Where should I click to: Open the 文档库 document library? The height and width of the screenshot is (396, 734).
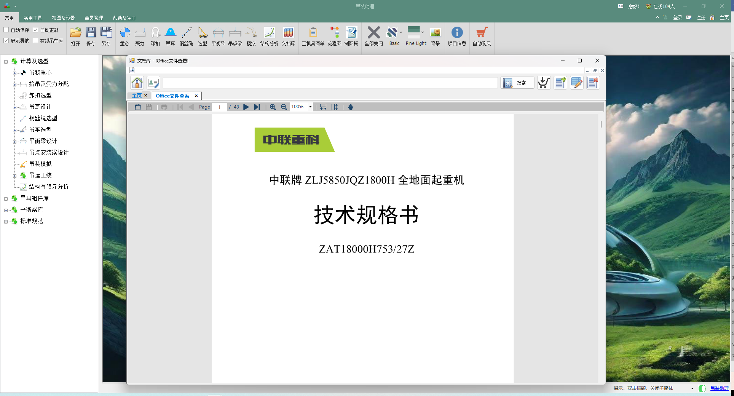[x=288, y=37]
